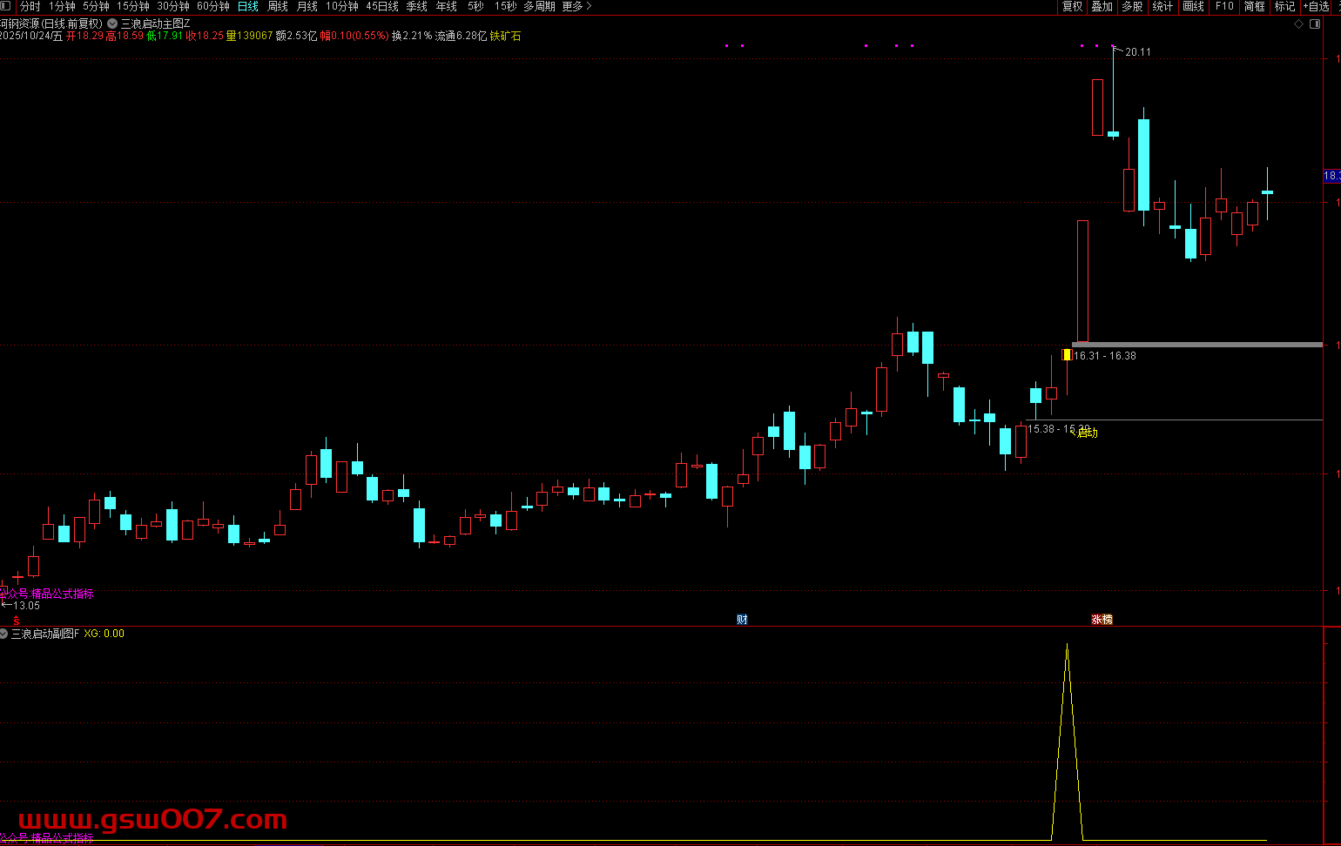Toggle the side panel layout icon
The image size is (1341, 846).
pyautogui.click(x=1315, y=23)
